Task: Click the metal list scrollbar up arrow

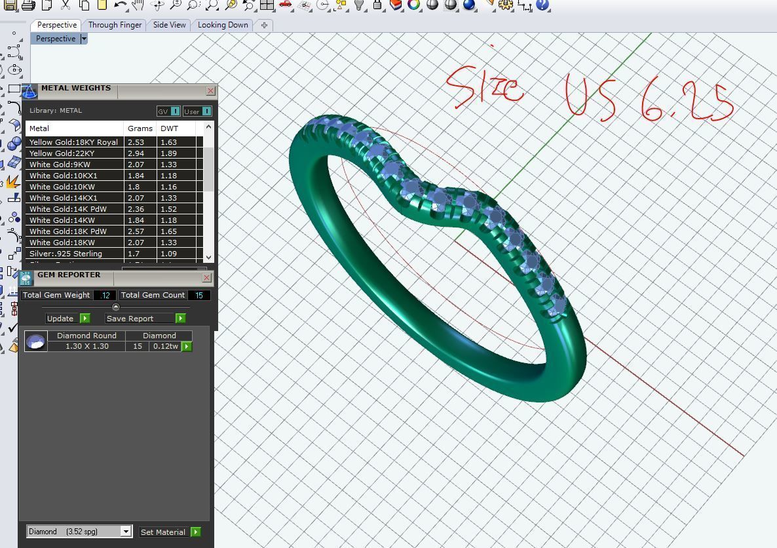Action: tap(208, 127)
